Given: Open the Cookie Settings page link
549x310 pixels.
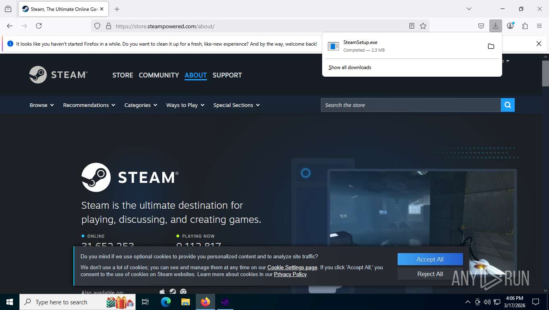Looking at the screenshot, I should pos(292,267).
